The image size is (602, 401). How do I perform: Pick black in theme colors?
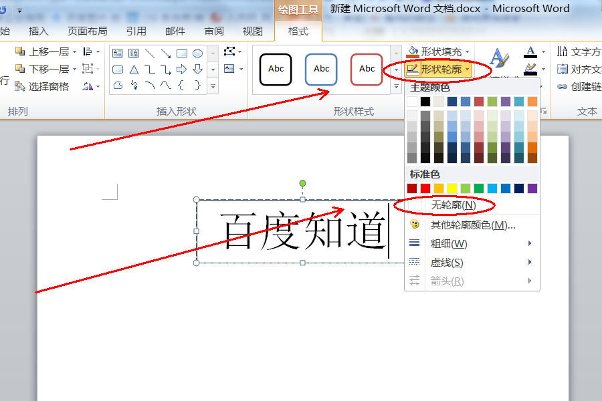tap(425, 102)
